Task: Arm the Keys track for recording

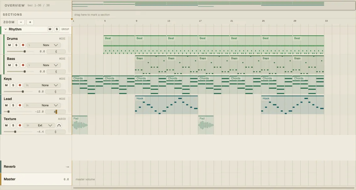Action: pos(20,85)
